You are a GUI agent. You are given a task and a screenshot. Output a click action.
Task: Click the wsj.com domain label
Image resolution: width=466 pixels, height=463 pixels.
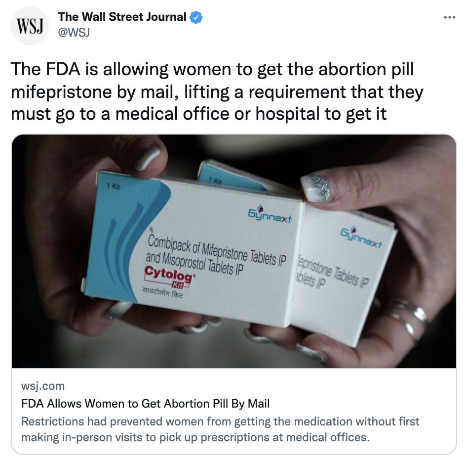coord(43,386)
